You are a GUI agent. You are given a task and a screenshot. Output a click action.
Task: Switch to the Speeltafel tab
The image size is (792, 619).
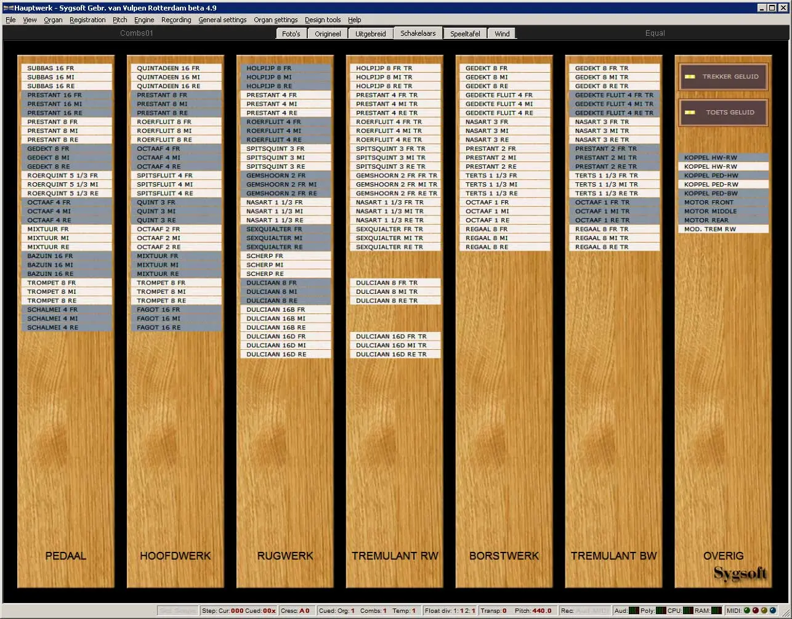click(x=465, y=33)
